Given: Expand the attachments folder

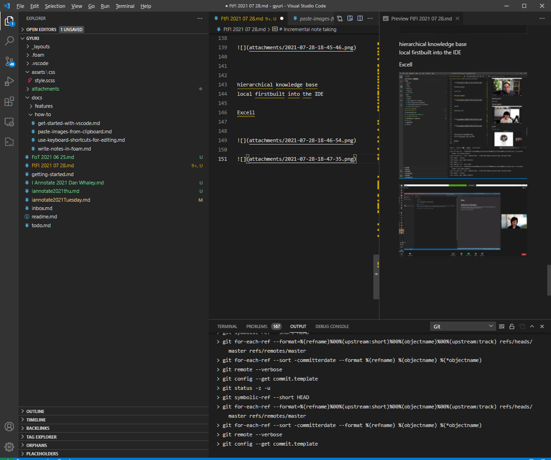Looking at the screenshot, I should coord(45,89).
